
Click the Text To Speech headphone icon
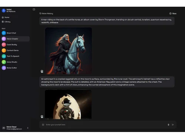[x=4, y=56]
